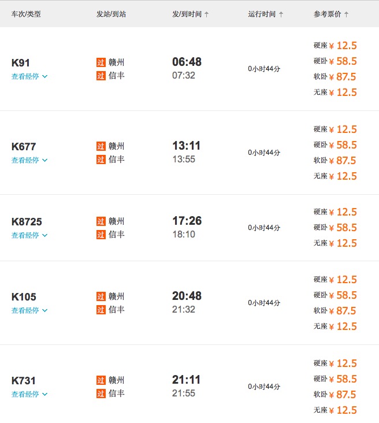Sort by 发/到时间 arrow icon
The image size is (379, 423).
point(207,14)
